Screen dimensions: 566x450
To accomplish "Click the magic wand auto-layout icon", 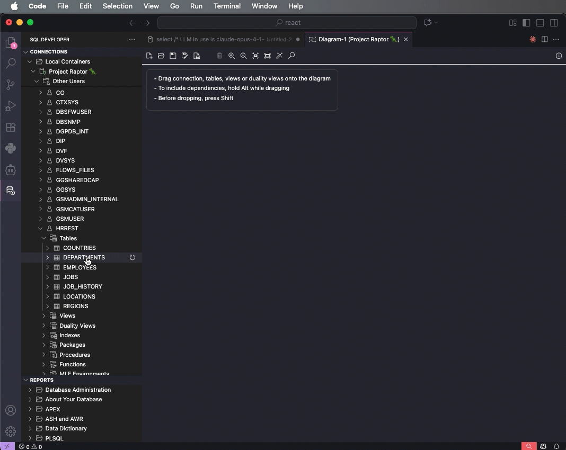I will point(279,56).
